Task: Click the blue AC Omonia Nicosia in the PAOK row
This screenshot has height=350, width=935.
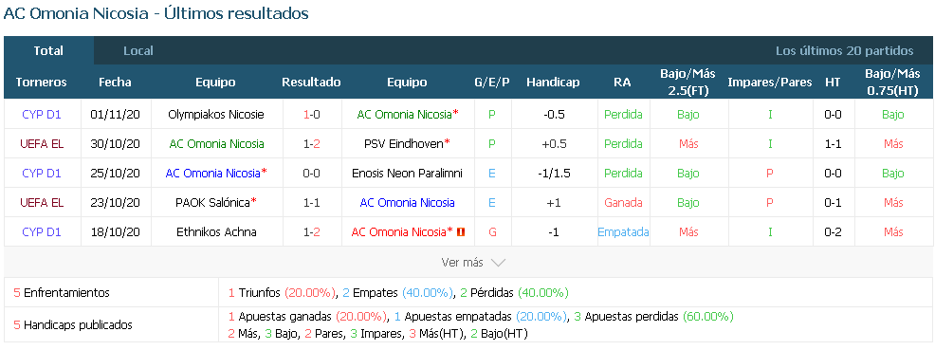Action: point(407,202)
